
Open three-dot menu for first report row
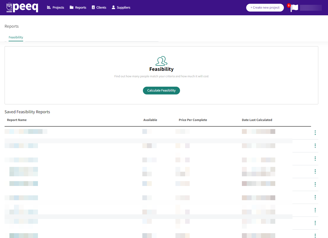point(315,133)
